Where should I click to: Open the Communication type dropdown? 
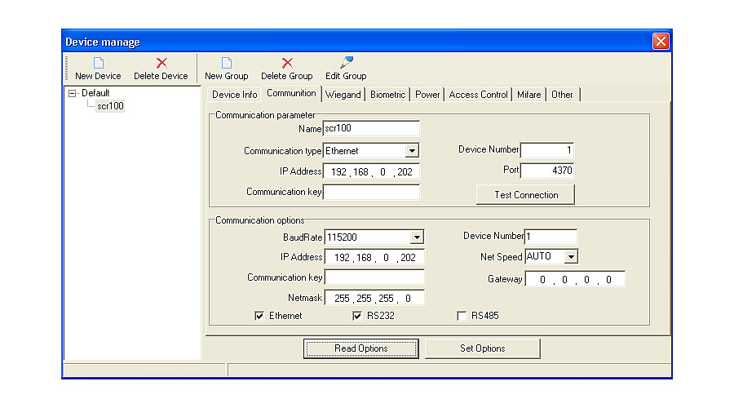click(x=412, y=151)
